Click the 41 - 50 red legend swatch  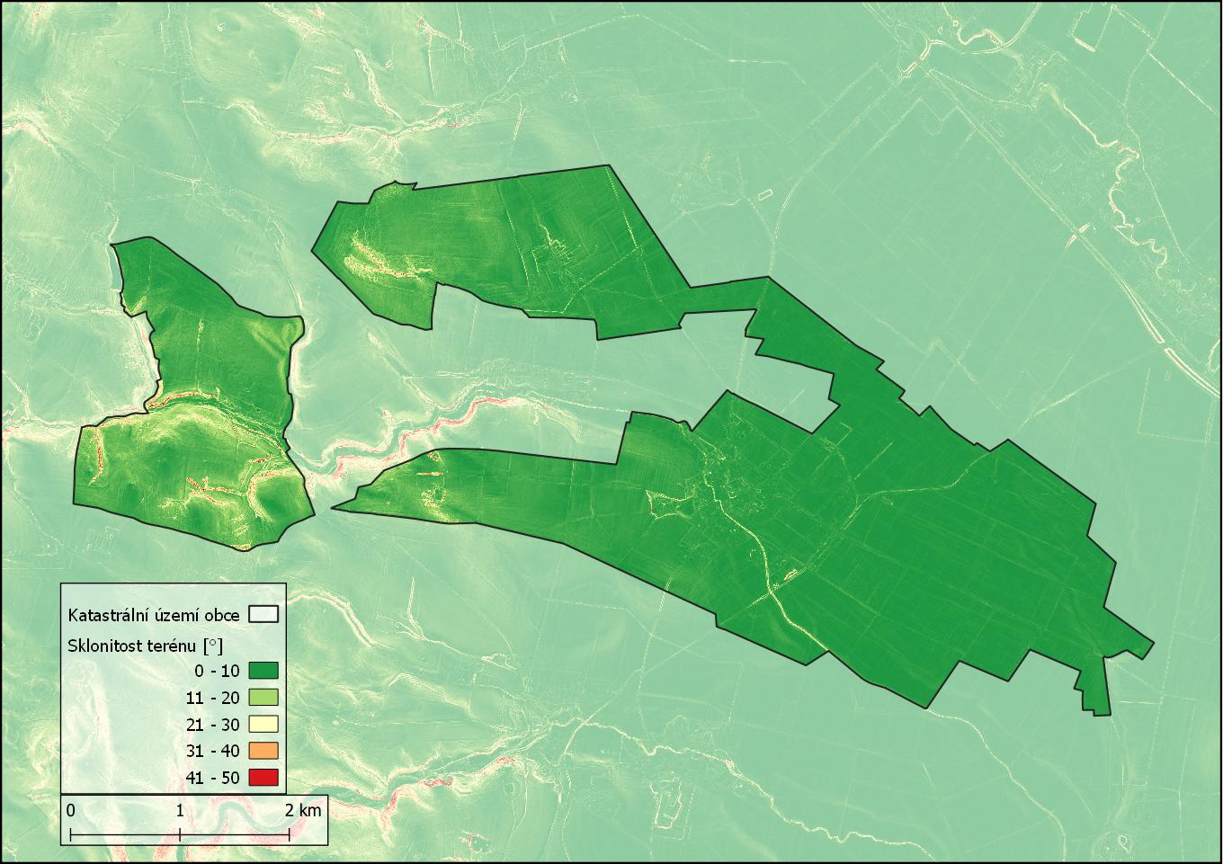click(x=263, y=778)
